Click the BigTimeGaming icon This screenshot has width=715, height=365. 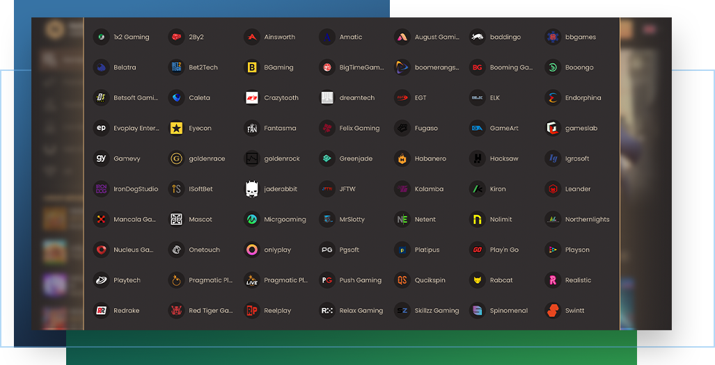click(x=327, y=67)
